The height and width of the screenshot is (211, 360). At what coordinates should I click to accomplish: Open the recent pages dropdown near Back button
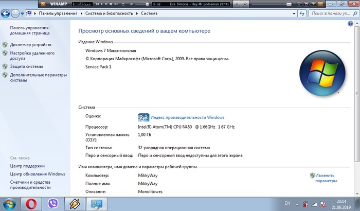click(x=22, y=13)
